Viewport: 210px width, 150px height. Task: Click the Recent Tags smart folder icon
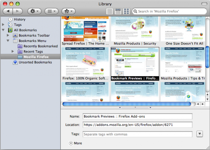tap(20, 51)
